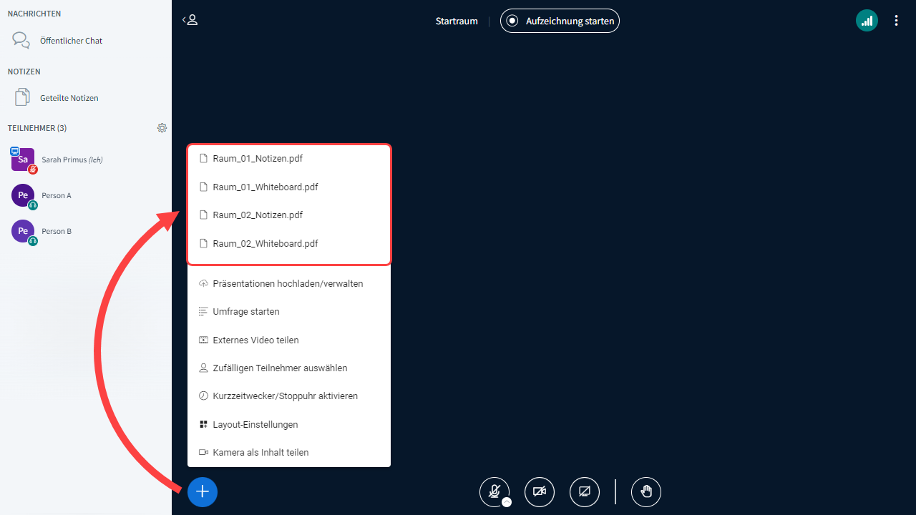The image size is (916, 515).
Task: Select Präsentationen hochladen/verwalten
Action: click(288, 284)
